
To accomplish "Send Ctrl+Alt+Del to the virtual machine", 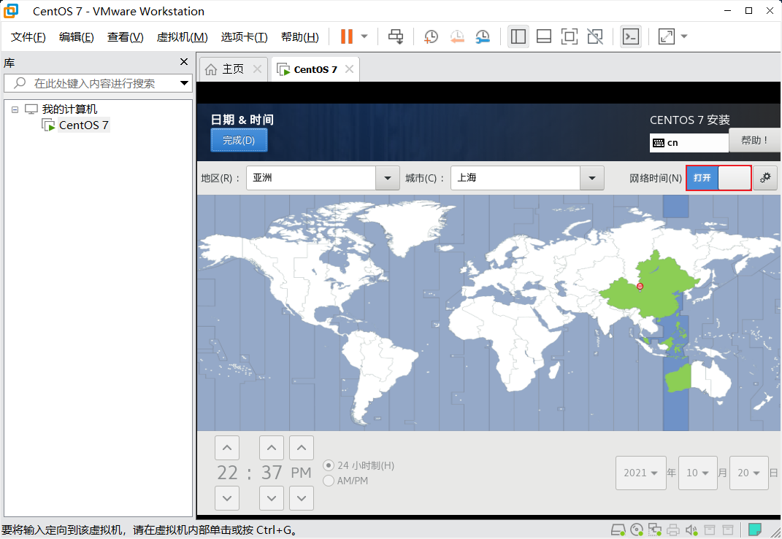I will coord(396,36).
